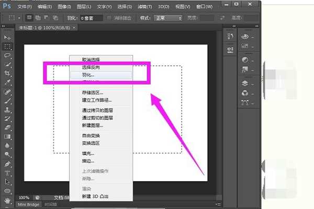Open the Adjustments panel icon
This screenshot has height=209, width=314.
(245, 60)
